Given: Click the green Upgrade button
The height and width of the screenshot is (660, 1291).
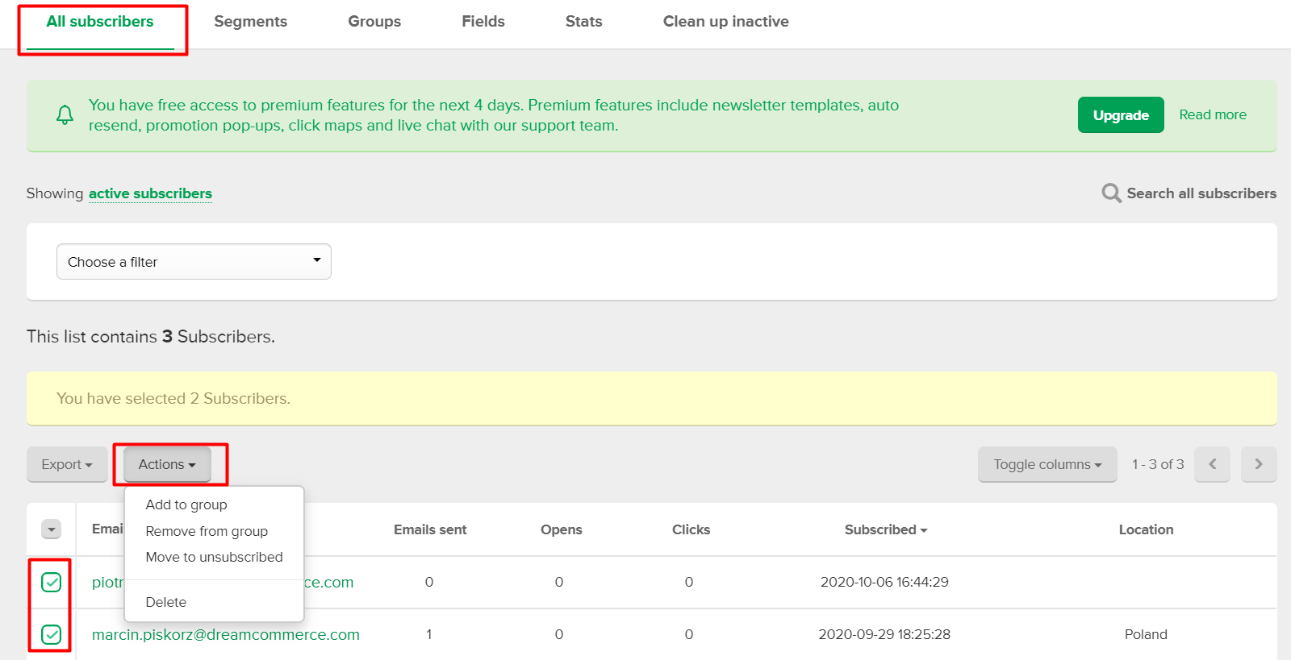Looking at the screenshot, I should point(1120,115).
